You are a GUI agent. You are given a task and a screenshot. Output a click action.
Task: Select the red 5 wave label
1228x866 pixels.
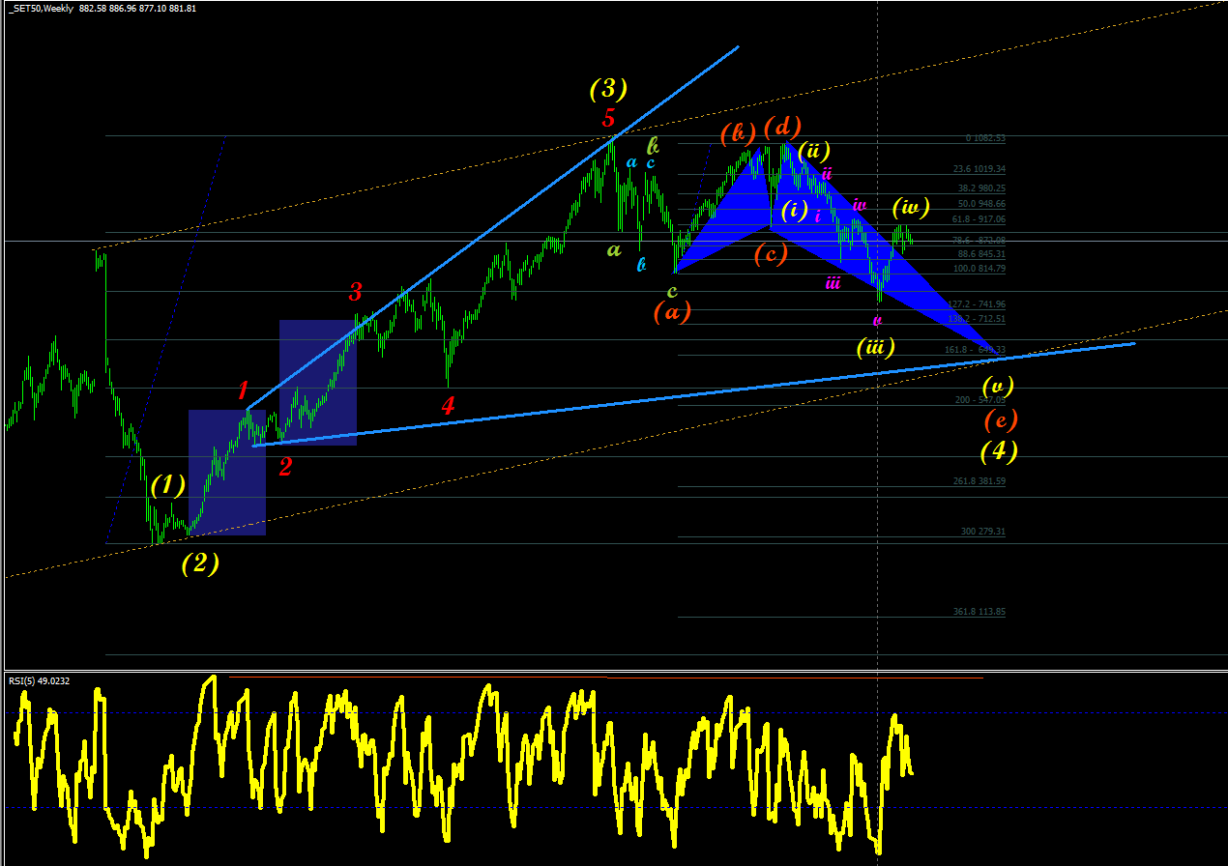(x=608, y=119)
